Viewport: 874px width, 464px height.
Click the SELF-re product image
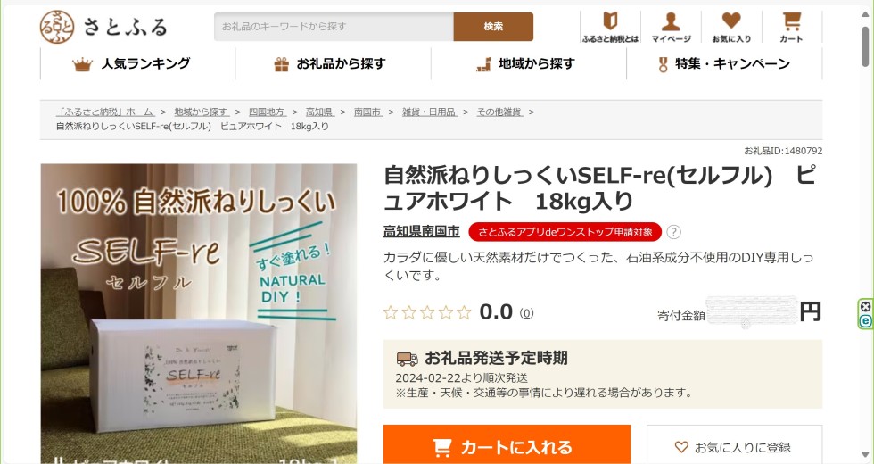pos(198,313)
